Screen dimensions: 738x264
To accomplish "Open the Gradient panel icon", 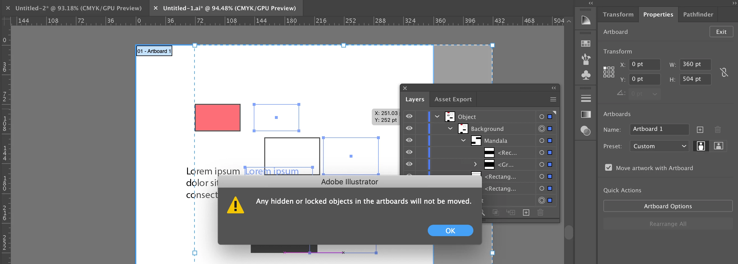I will pyautogui.click(x=586, y=114).
